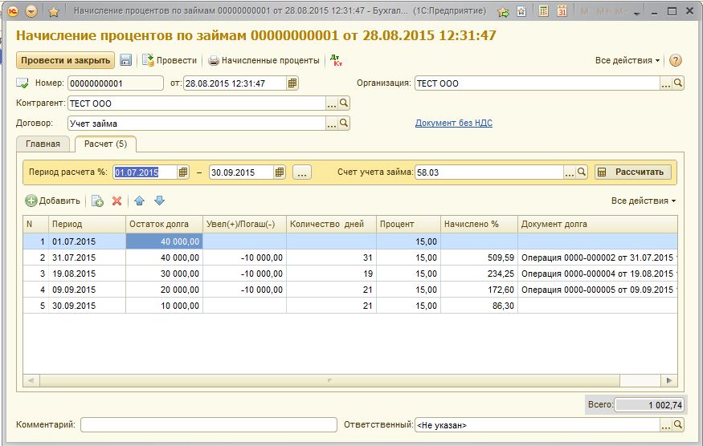Viewport: 703px width, 446px height.
Task: Click magnifier beside Счет учета займа
Action: coord(582,172)
